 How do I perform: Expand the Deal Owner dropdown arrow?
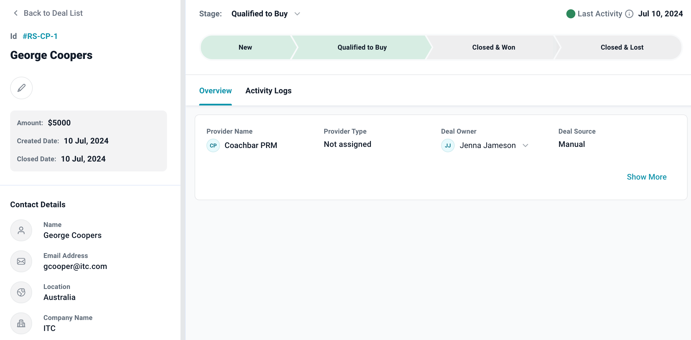tap(525, 145)
